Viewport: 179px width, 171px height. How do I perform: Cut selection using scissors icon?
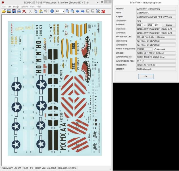tap(30, 11)
